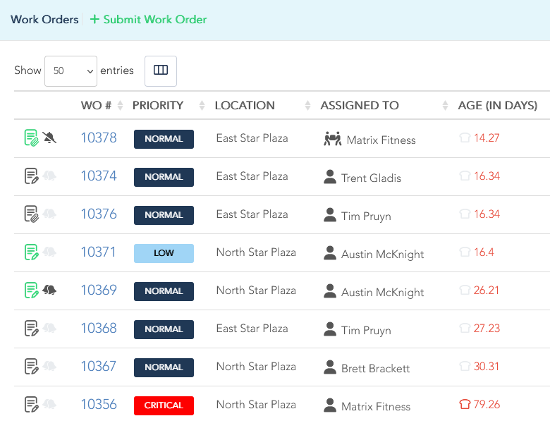Sort by the ASSIGNED TO column header
The image size is (550, 428).
(360, 105)
